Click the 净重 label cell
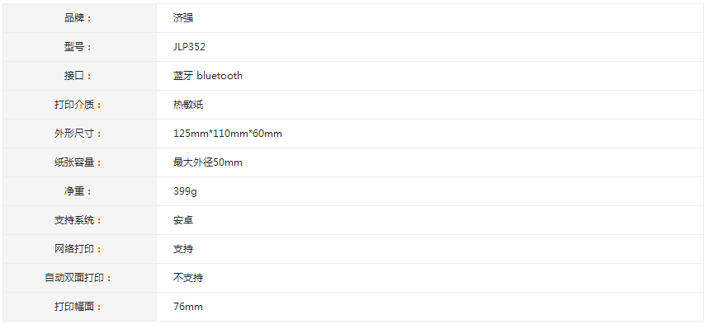Image resolution: width=708 pixels, height=329 pixels. [79, 191]
